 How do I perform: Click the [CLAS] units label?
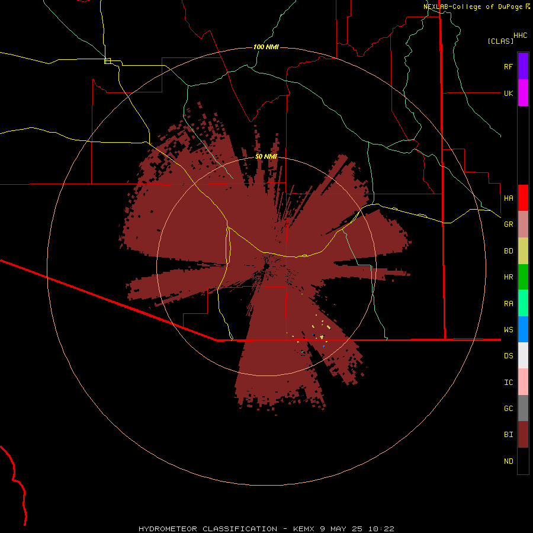point(500,41)
